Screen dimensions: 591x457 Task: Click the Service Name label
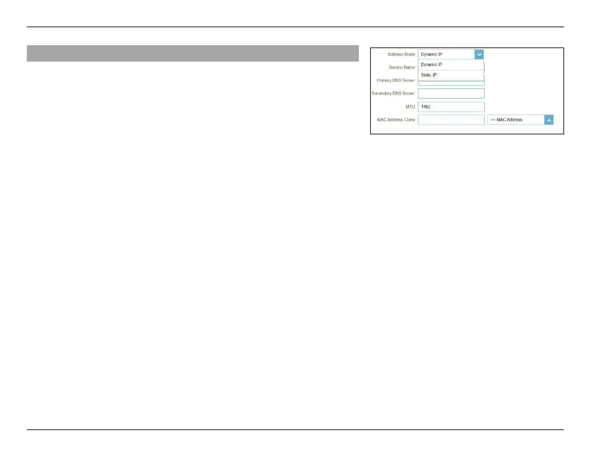[x=401, y=68]
